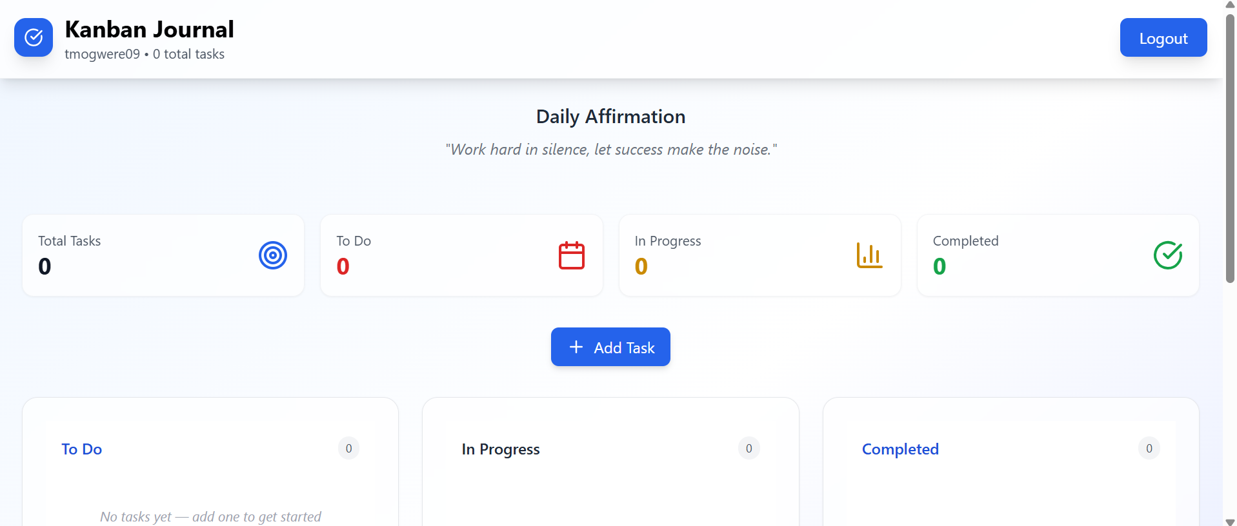The height and width of the screenshot is (526, 1237).
Task: Click the orange bar chart icon
Action: pyautogui.click(x=870, y=255)
